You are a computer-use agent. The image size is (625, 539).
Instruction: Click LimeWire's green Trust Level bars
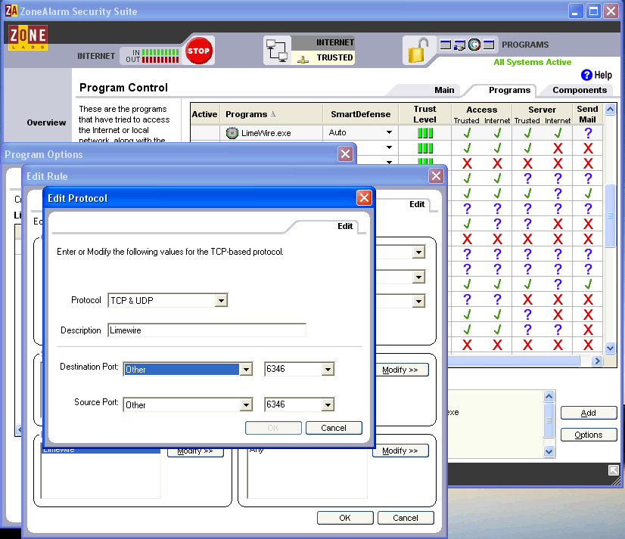point(425,133)
